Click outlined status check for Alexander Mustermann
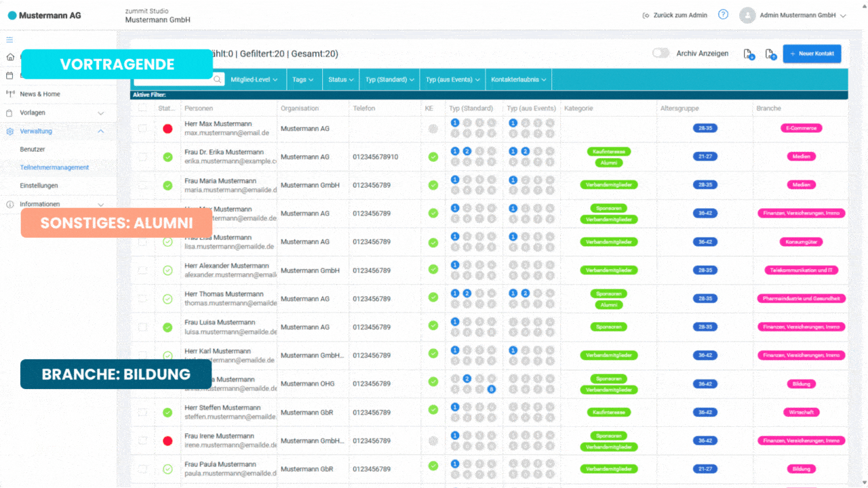The width and height of the screenshot is (868, 488). point(167,270)
